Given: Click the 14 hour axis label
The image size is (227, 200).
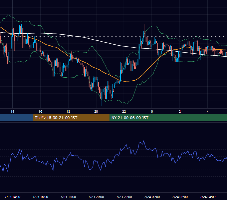Looking at the screenshot, I should 12,112.
